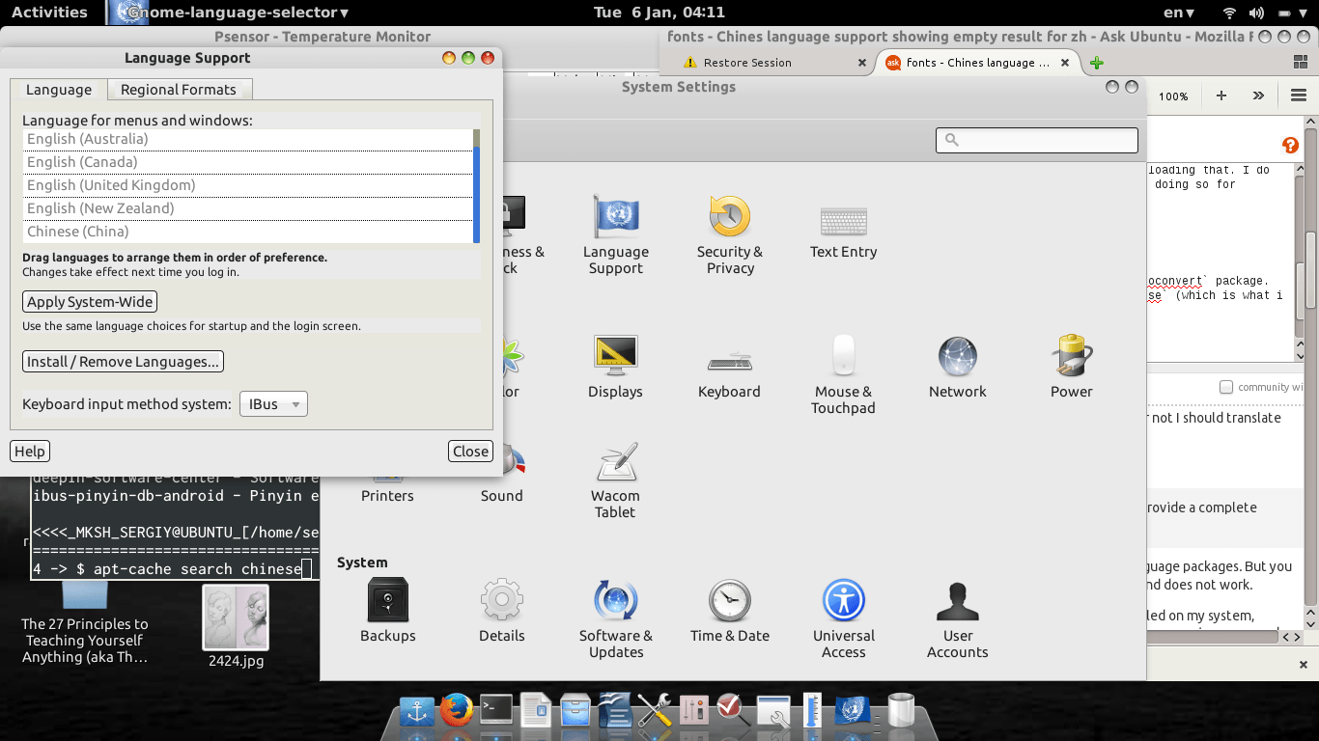Open Psensor thermometer icon in dock
Viewport: 1319px width, 741px height.
(812, 711)
